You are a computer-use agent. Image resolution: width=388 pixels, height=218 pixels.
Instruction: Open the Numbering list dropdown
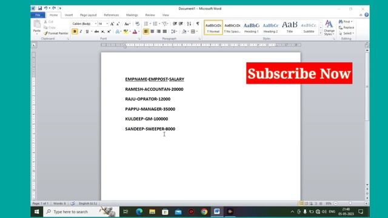(x=159, y=24)
